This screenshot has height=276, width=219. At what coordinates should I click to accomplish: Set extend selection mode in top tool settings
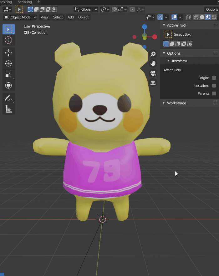pos(36,9)
